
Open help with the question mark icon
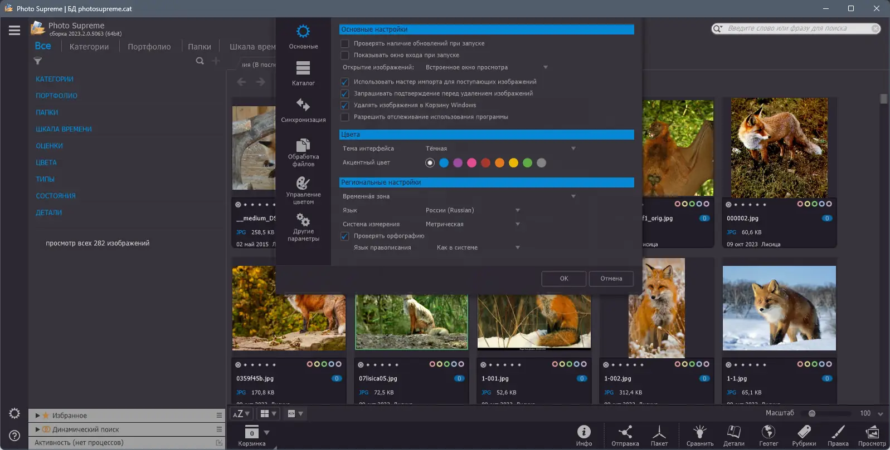(x=14, y=436)
